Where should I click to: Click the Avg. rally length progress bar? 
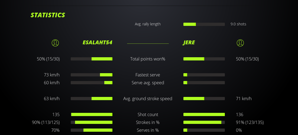[204, 24]
